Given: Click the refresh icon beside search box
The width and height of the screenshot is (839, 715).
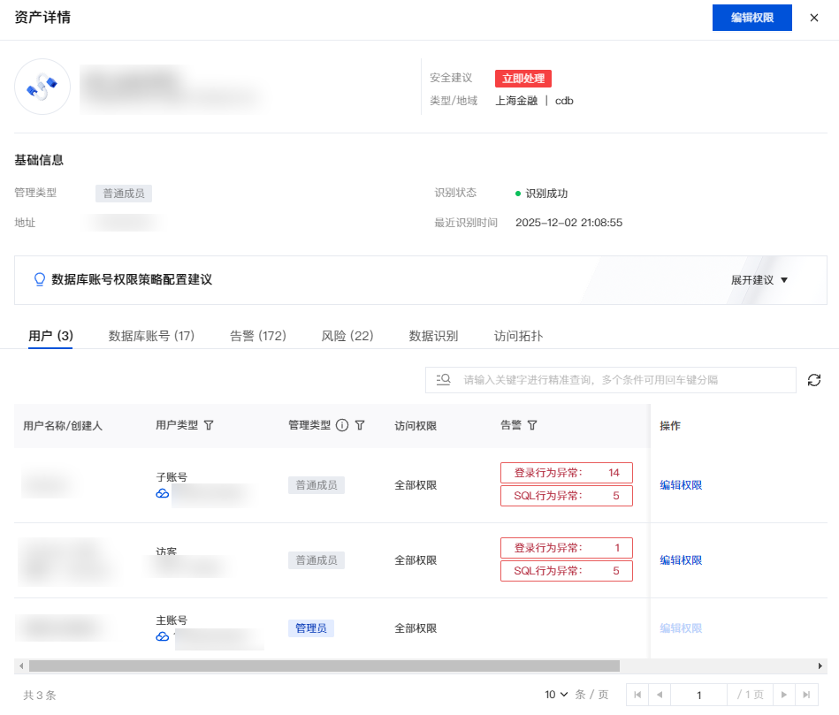Looking at the screenshot, I should point(814,380).
